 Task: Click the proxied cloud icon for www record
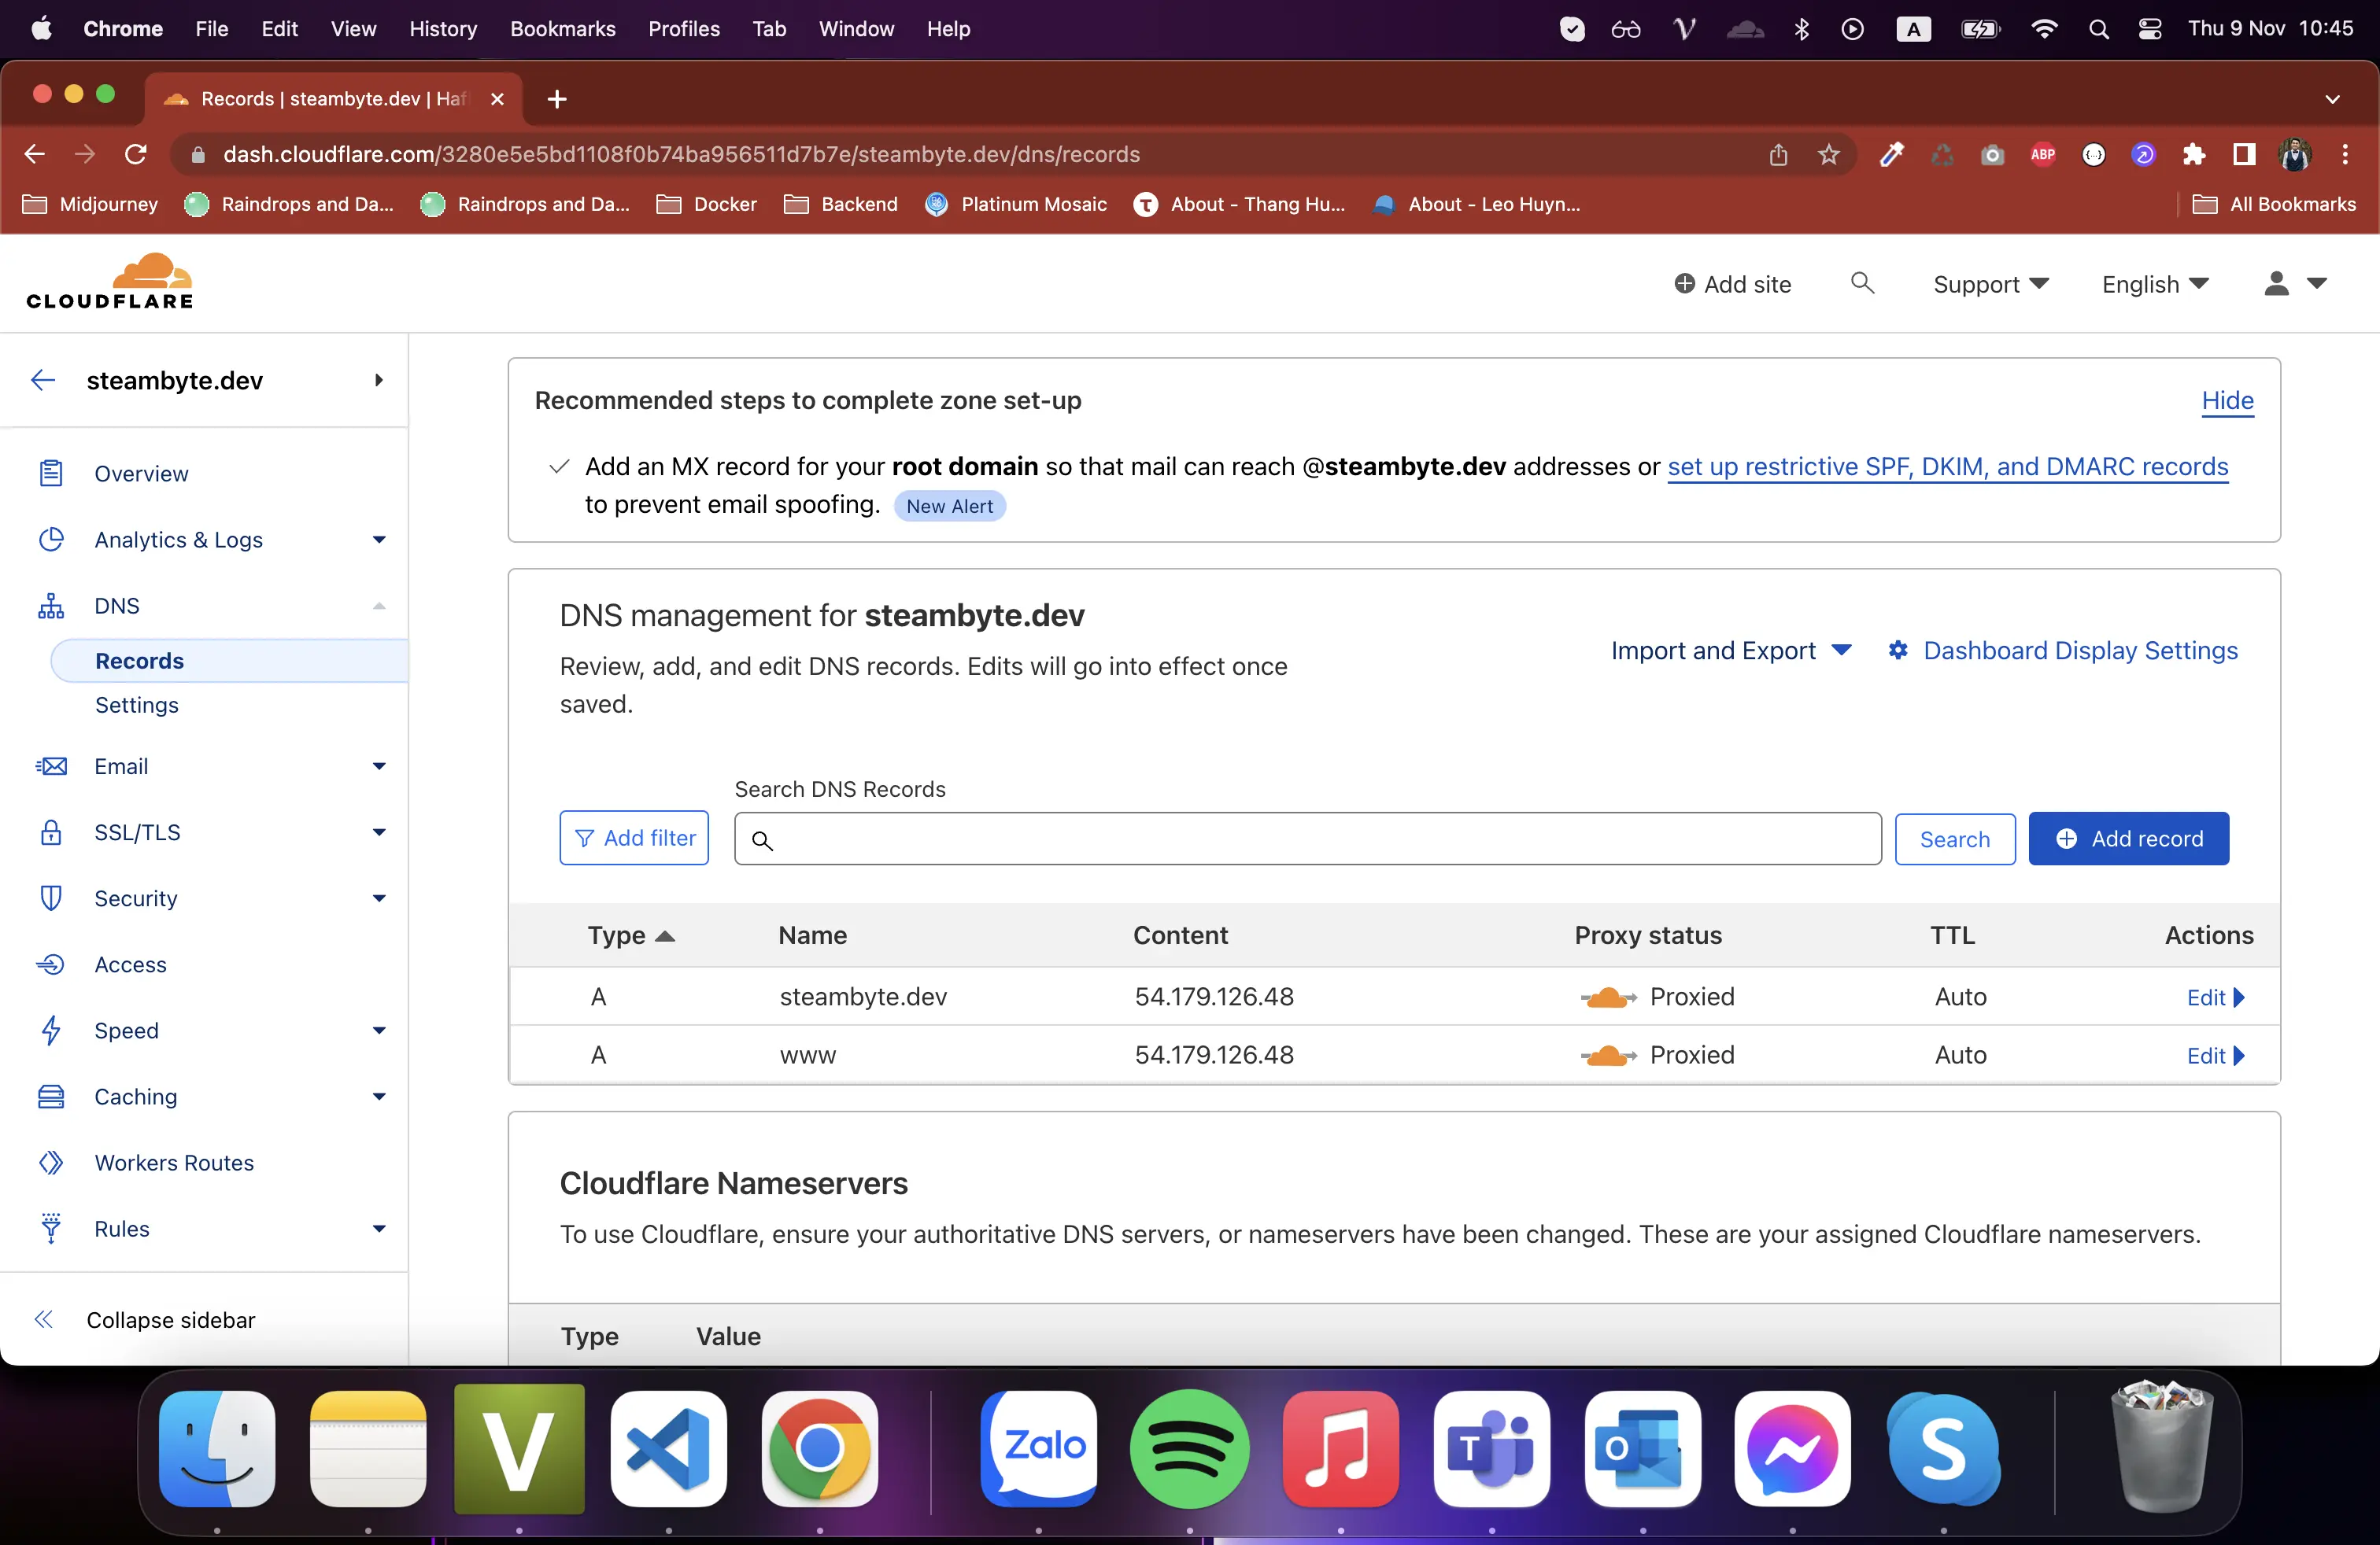(x=1608, y=1056)
